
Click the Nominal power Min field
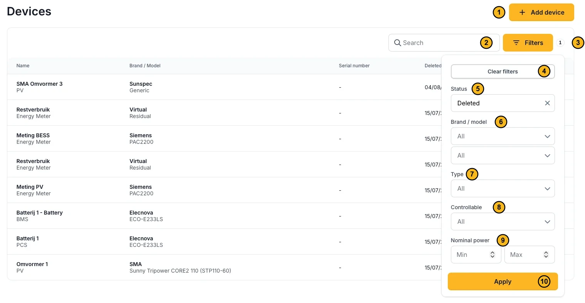(x=476, y=255)
